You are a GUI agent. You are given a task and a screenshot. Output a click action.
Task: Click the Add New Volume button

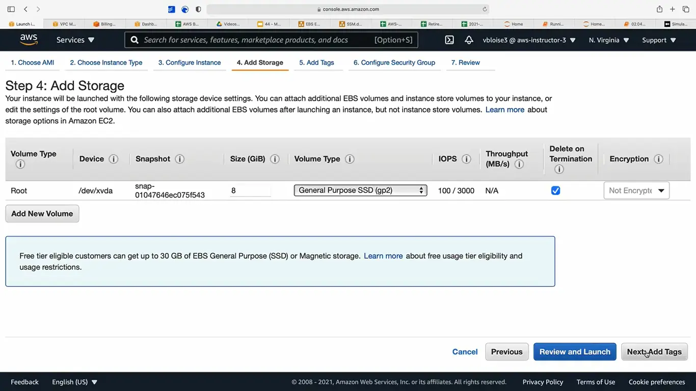pos(42,214)
